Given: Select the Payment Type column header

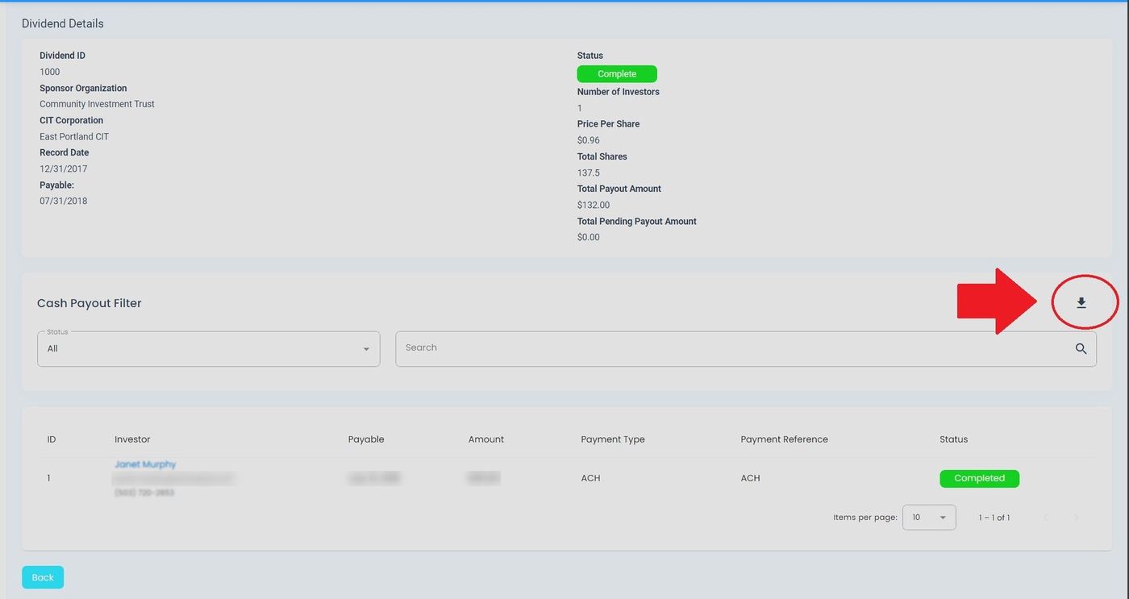Looking at the screenshot, I should [613, 439].
